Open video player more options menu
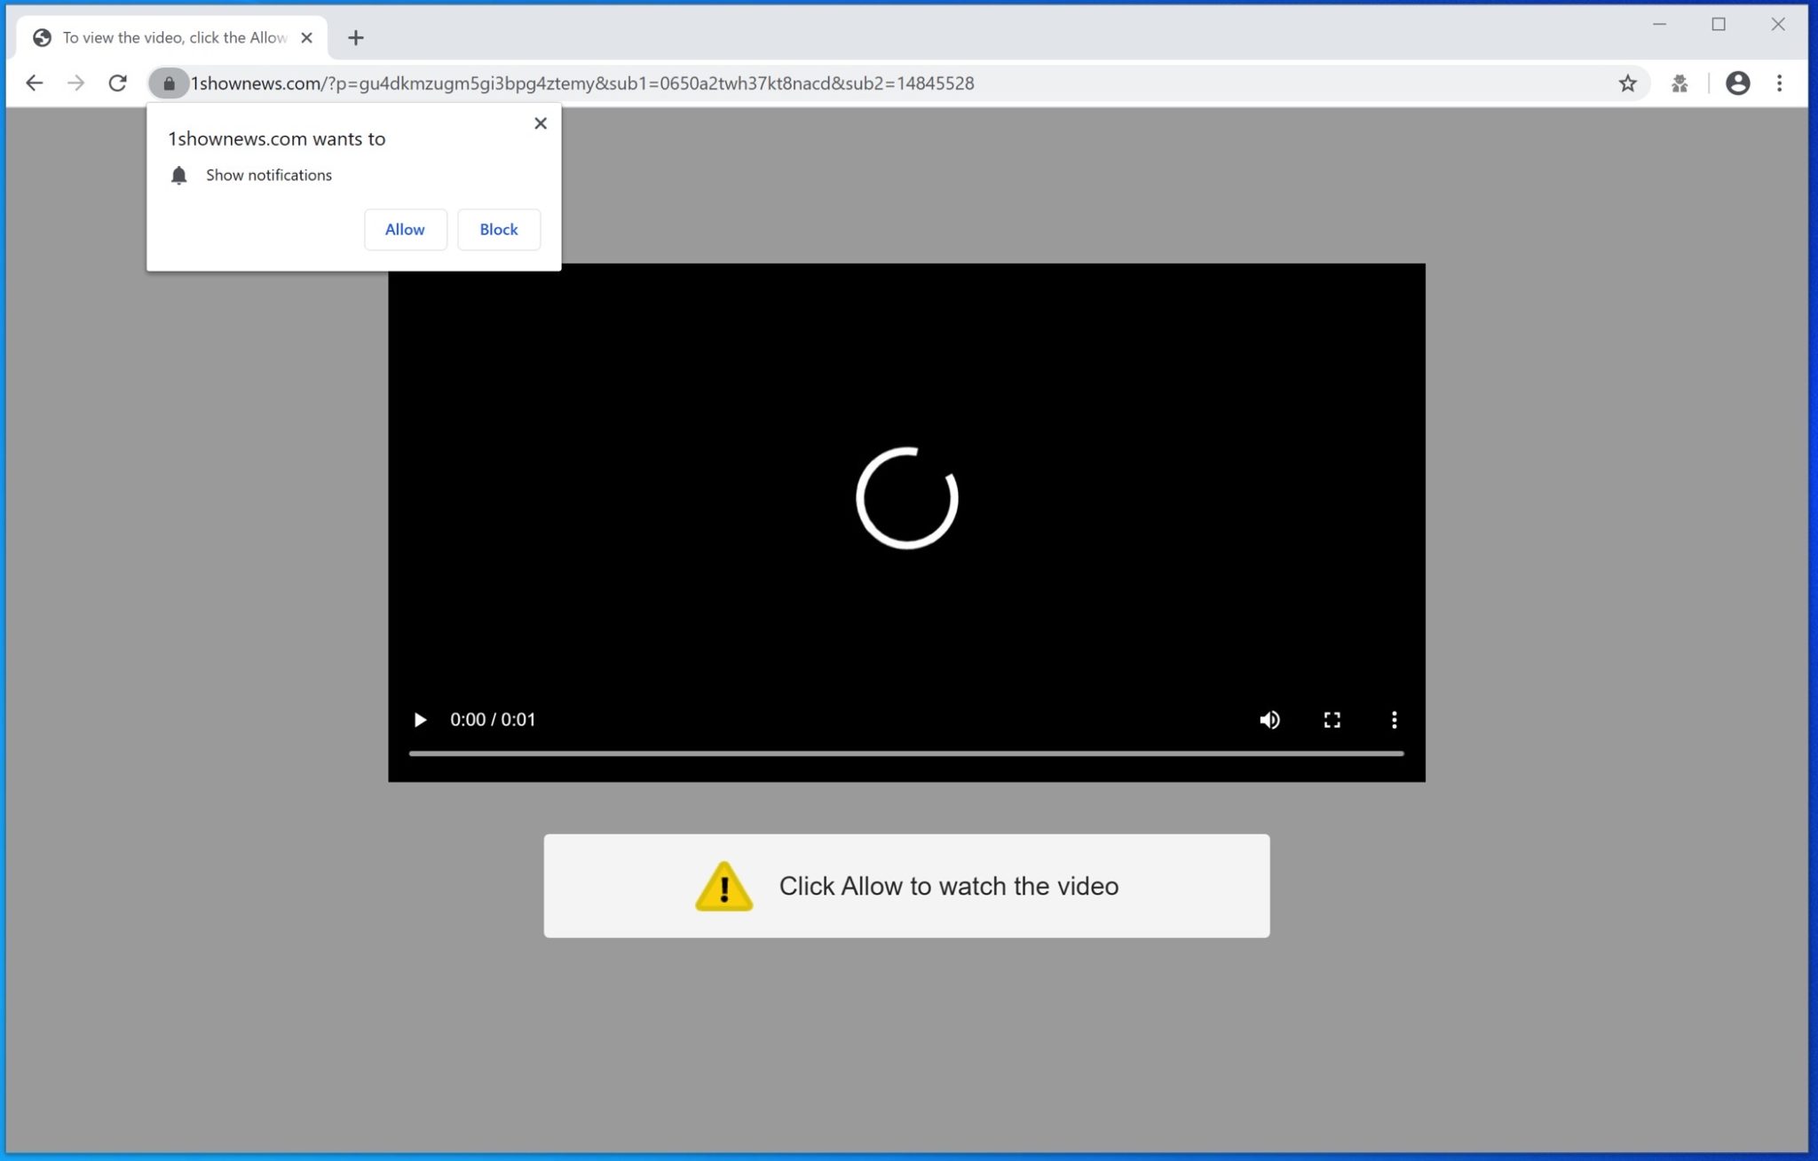Image resolution: width=1818 pixels, height=1161 pixels. point(1394,720)
